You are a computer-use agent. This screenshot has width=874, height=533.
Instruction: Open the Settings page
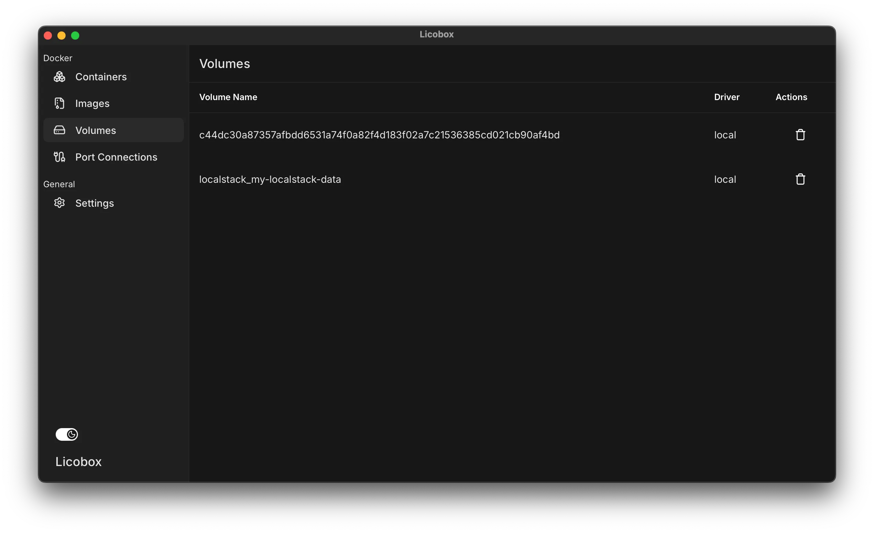coord(95,203)
